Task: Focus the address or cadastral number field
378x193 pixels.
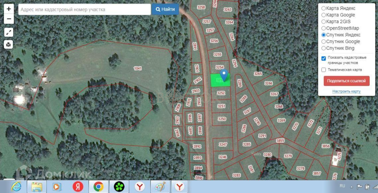Action: tap(85, 10)
